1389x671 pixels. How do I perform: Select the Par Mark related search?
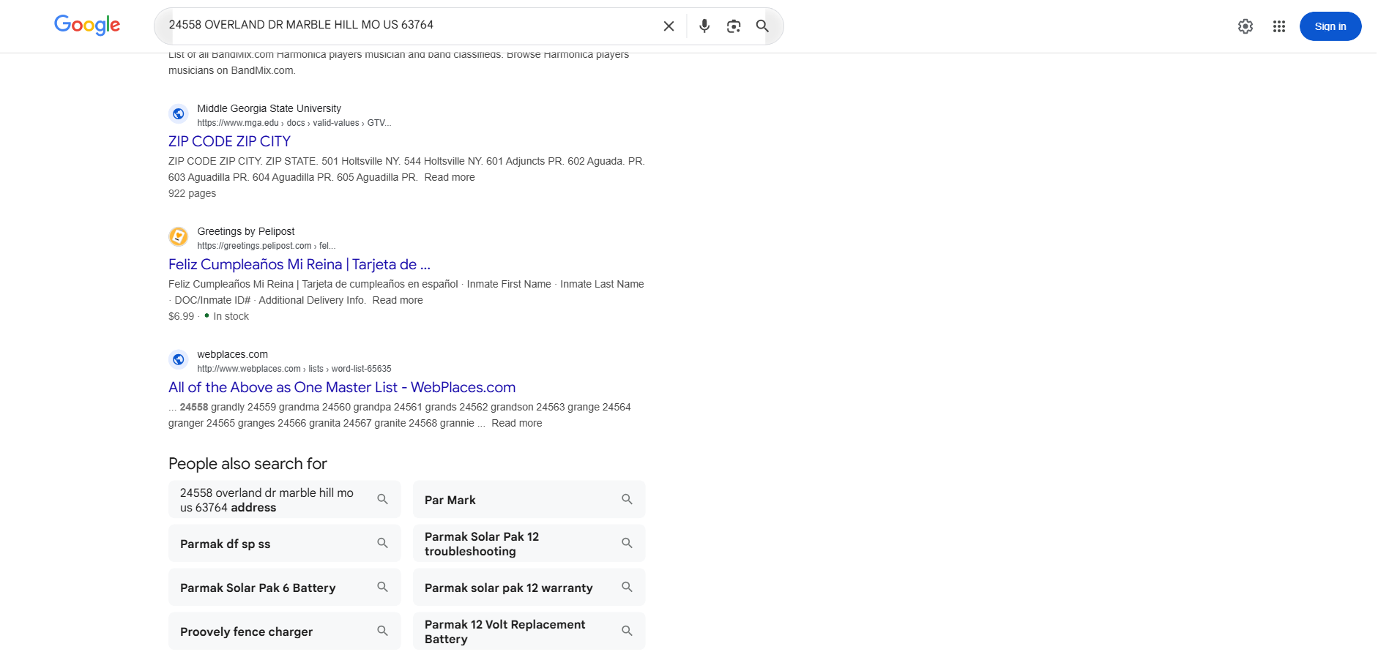click(x=529, y=500)
